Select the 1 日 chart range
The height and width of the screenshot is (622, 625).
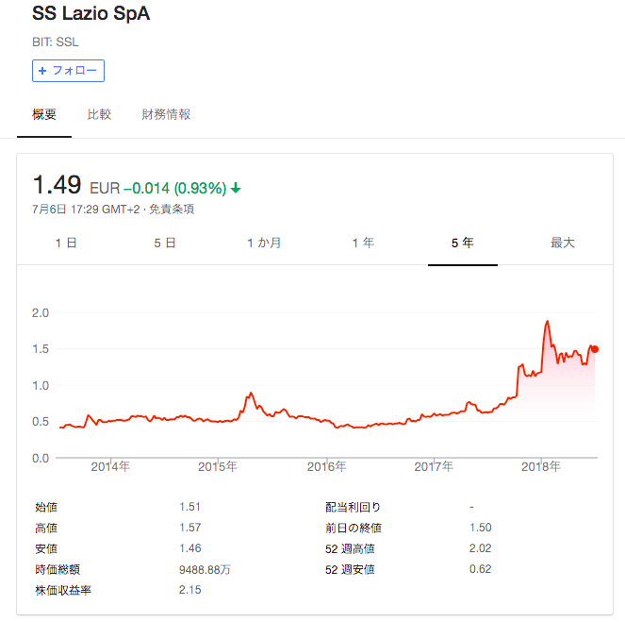click(66, 243)
